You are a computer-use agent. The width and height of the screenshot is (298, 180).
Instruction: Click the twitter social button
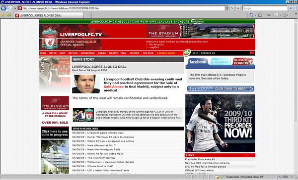coord(220,62)
